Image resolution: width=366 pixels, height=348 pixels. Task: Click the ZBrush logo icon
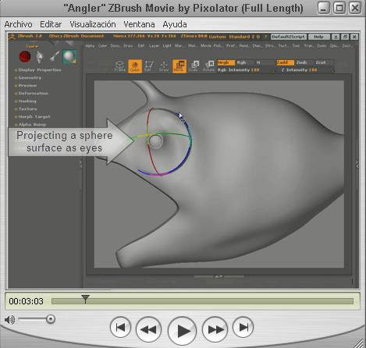click(12, 37)
